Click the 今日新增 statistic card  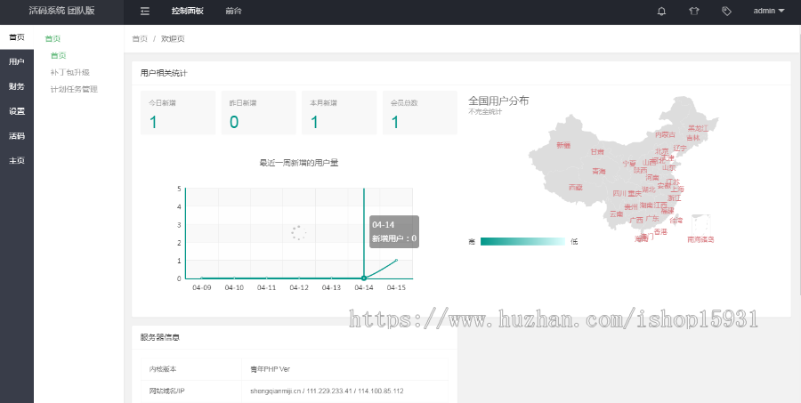pos(178,113)
